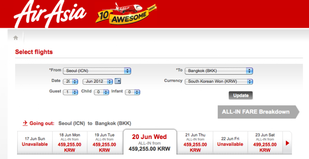Image resolution: width=309 pixels, height=159 pixels.
Task: Click the Infant field label
Action: [x=117, y=91]
